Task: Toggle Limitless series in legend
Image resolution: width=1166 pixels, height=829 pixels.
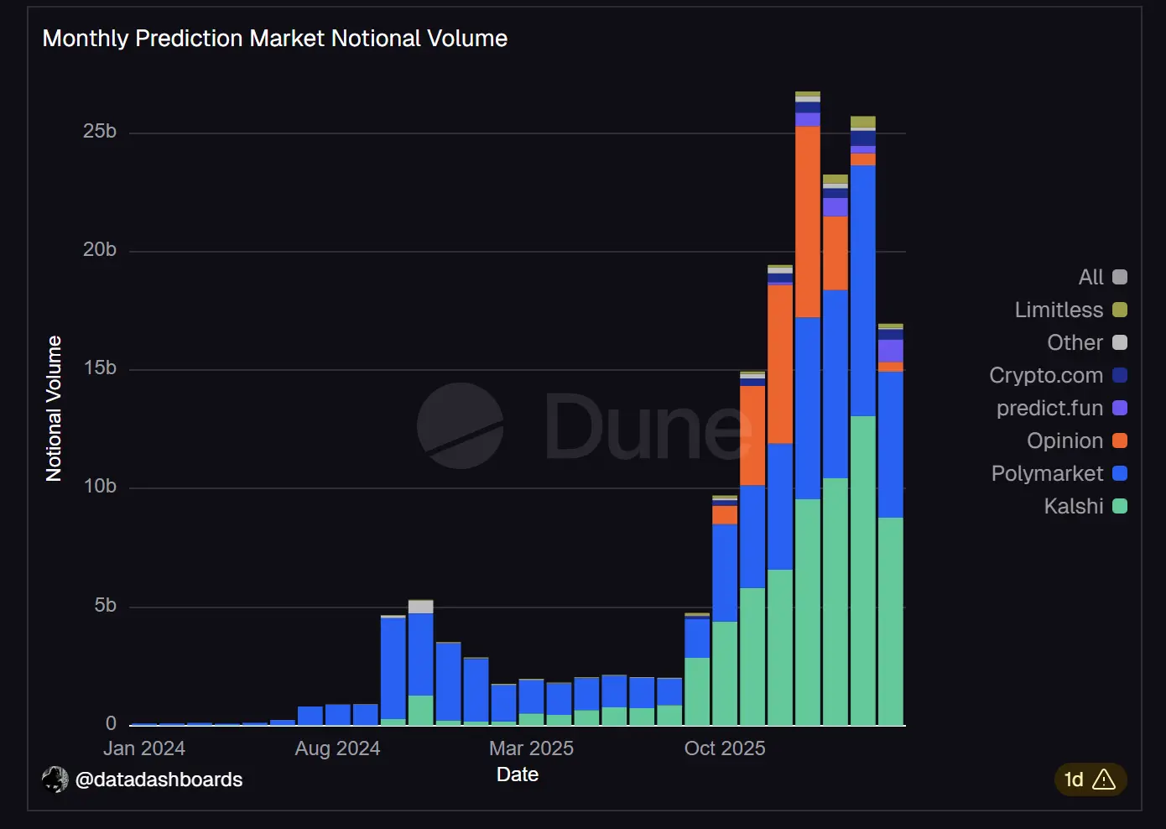Action: point(1059,310)
